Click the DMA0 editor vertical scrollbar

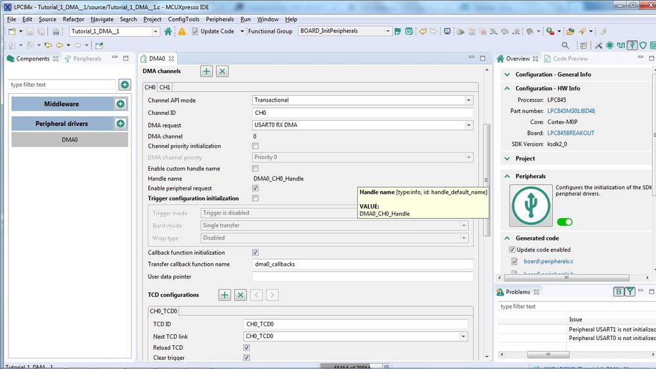(487, 180)
